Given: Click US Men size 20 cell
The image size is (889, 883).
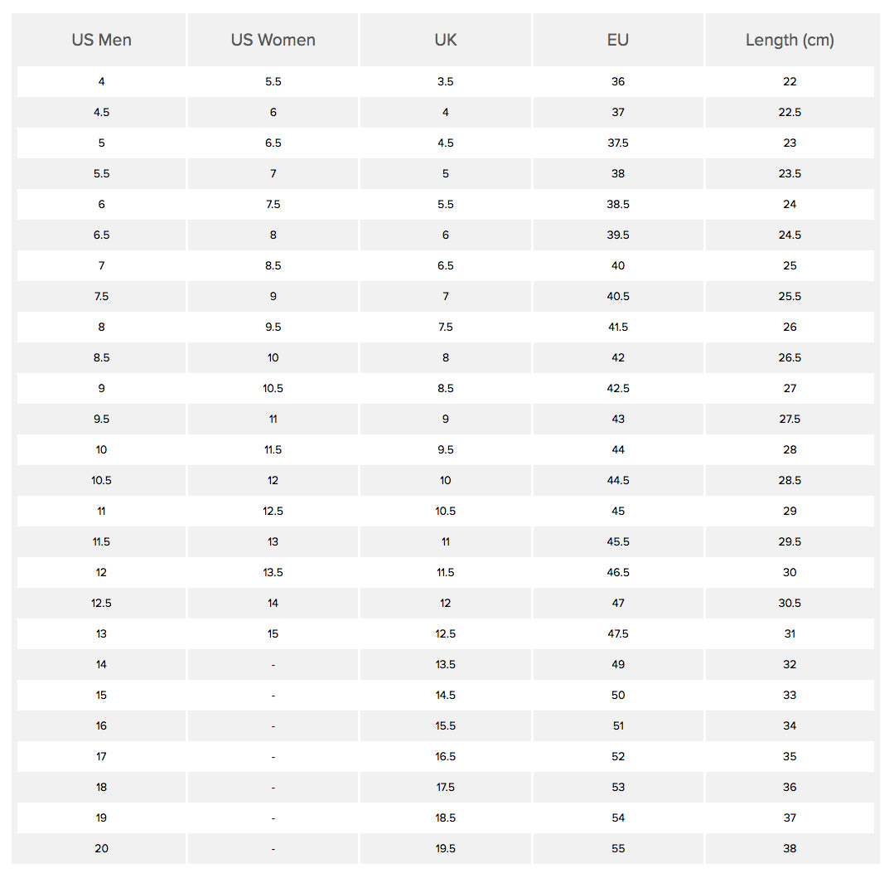Looking at the screenshot, I should pyautogui.click(x=101, y=848).
